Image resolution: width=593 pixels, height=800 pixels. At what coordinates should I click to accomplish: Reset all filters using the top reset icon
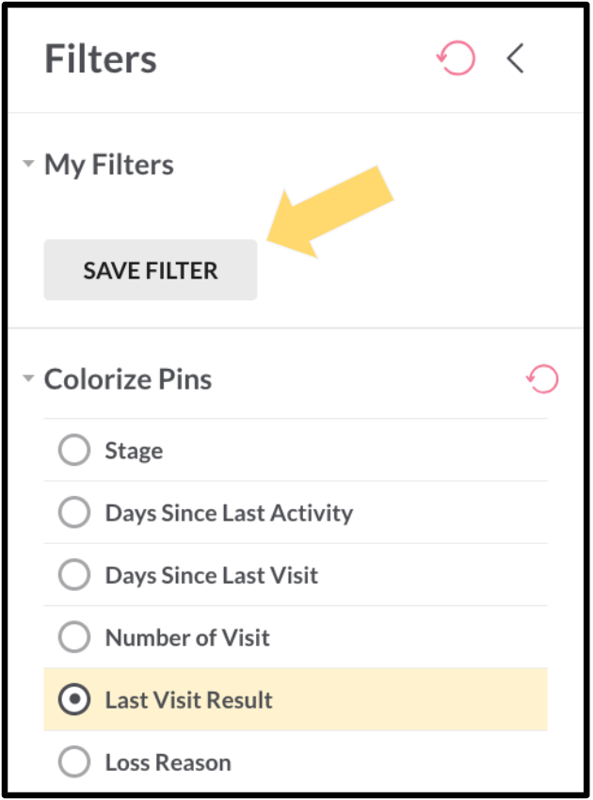point(456,58)
